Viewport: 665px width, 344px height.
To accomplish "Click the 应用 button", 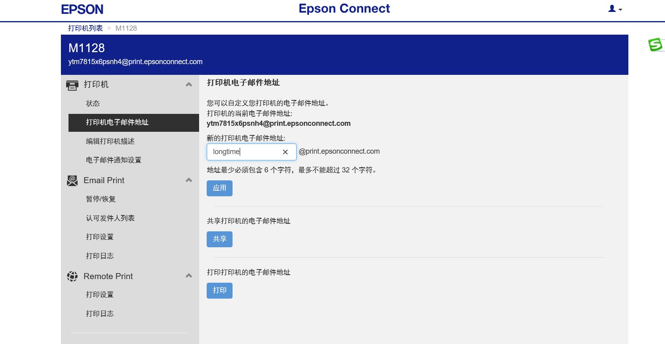I will [219, 188].
